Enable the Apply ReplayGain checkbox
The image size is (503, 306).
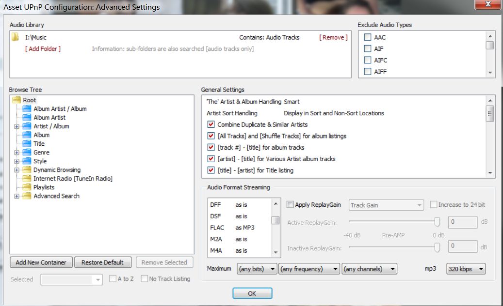(290, 205)
